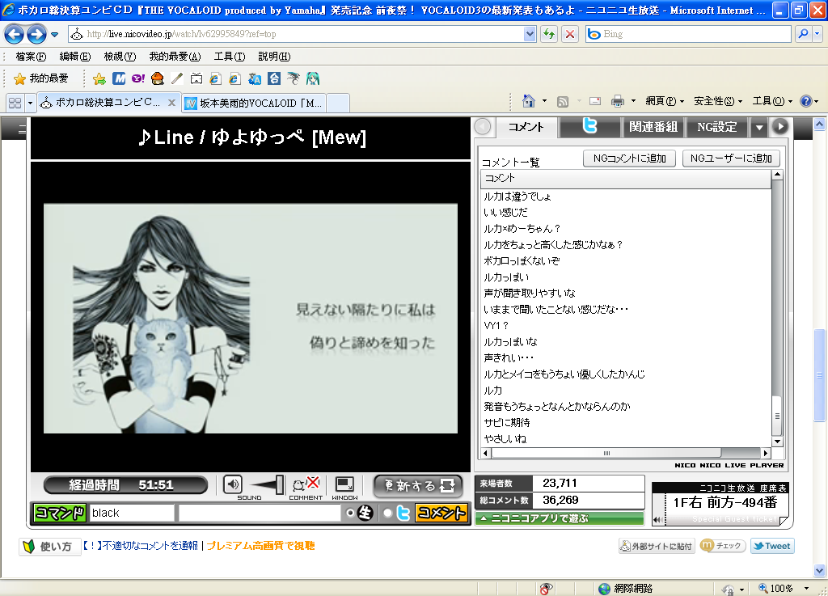828x596 pixels.
Task: Click NGコメントに追加 button
Action: (629, 159)
